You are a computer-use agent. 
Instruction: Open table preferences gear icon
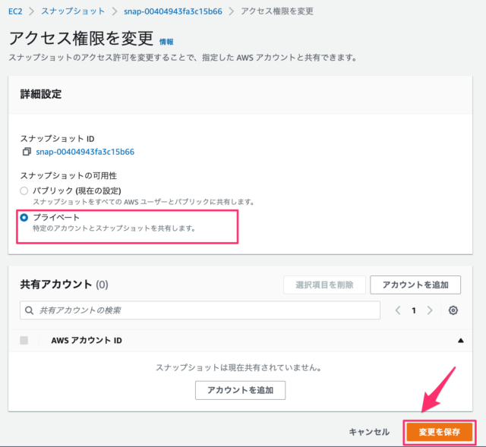[x=453, y=310]
